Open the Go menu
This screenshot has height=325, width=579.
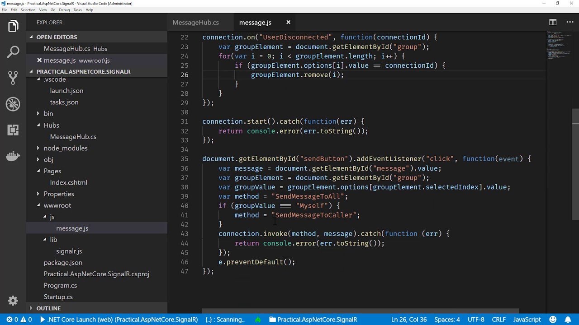click(53, 10)
